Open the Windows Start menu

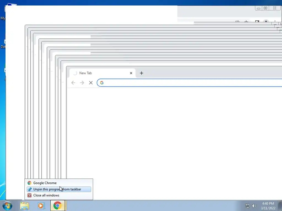pos(7,206)
